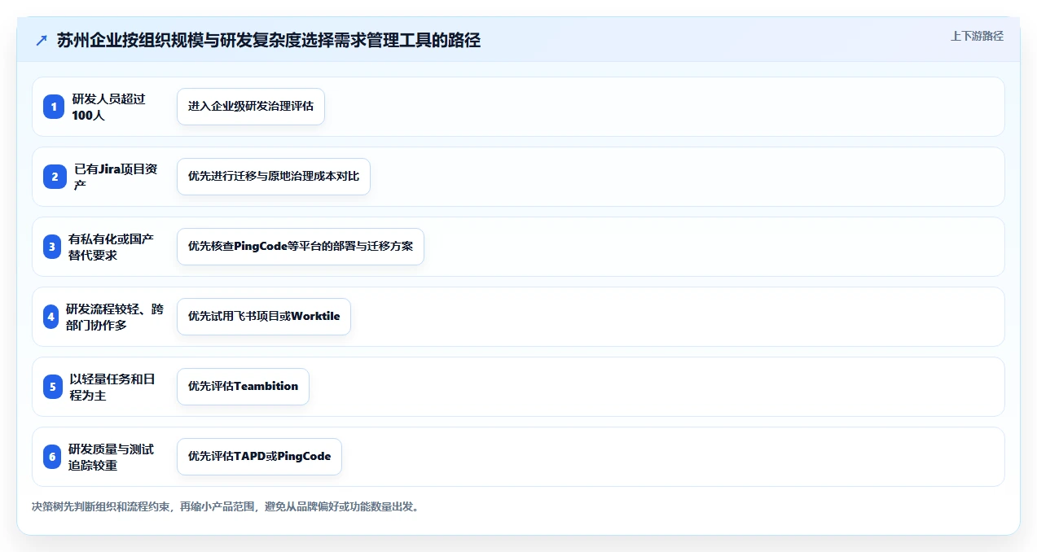Screen dimensions: 1037x552
Task: Select the number 5 step badge
Action: point(52,387)
